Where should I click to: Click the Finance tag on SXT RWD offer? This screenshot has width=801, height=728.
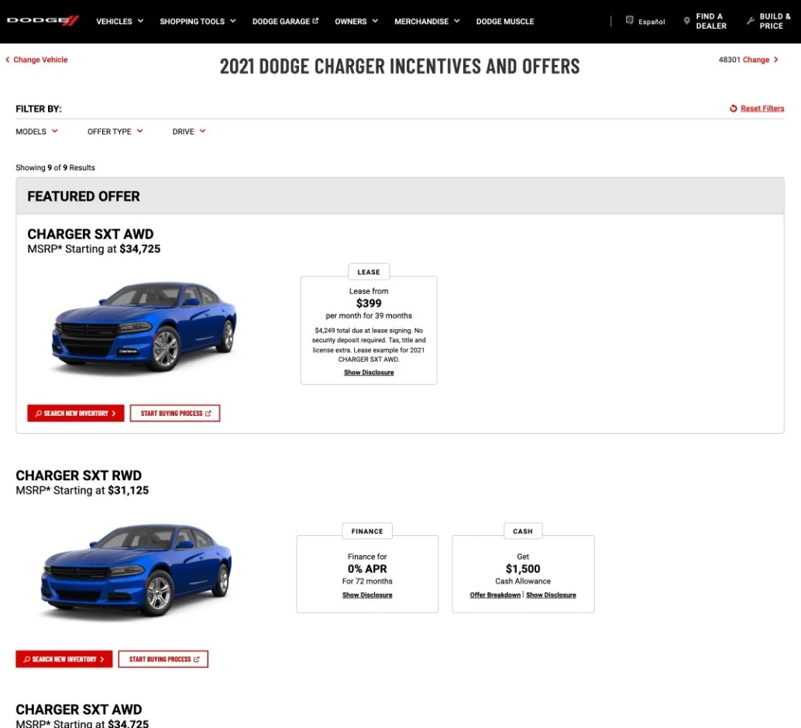tap(367, 531)
